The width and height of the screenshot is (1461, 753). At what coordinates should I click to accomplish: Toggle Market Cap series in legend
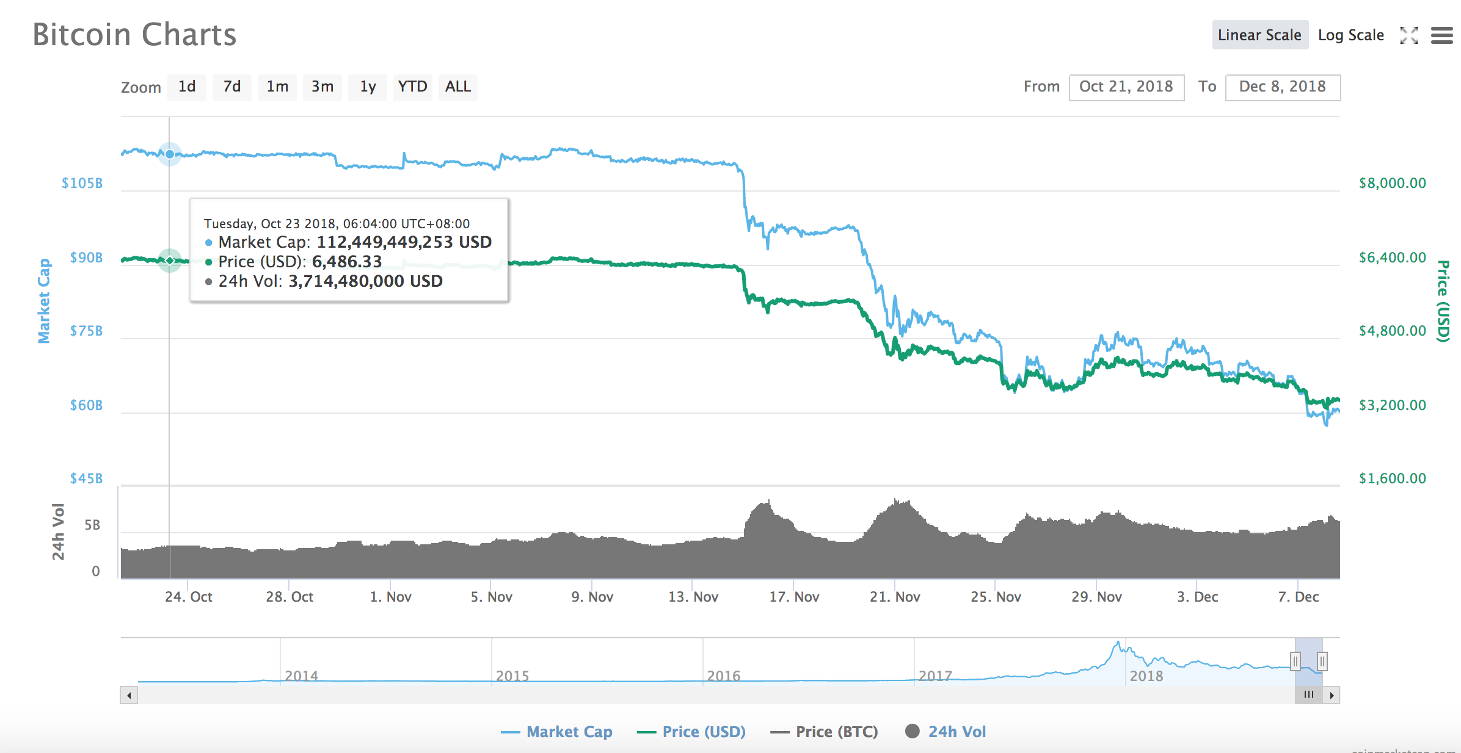[x=556, y=732]
